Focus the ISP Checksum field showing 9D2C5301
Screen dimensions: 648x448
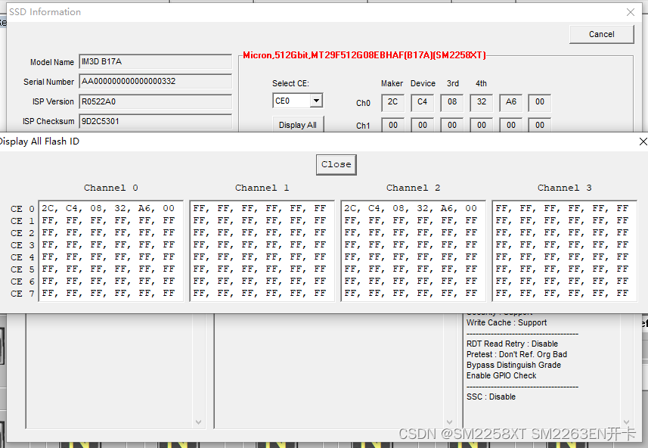155,121
